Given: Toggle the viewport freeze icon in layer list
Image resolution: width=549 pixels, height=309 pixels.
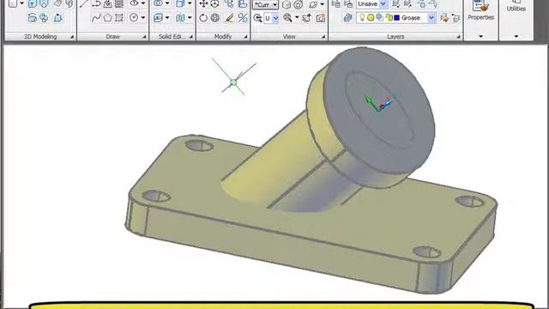Looking at the screenshot, I should point(379,18).
